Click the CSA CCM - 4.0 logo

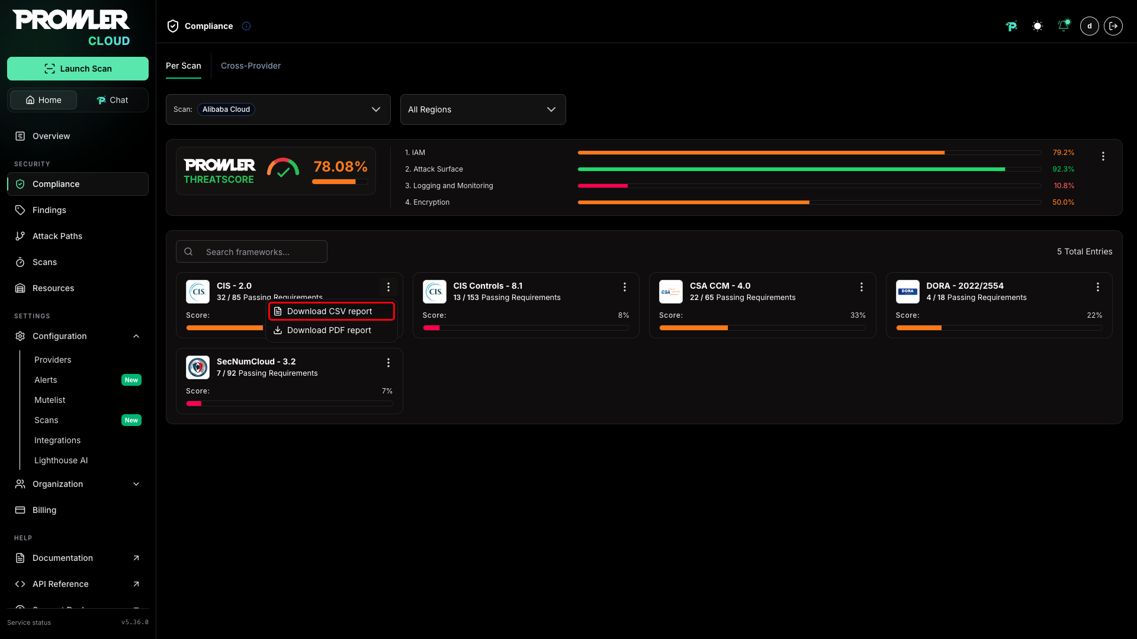[x=671, y=292]
